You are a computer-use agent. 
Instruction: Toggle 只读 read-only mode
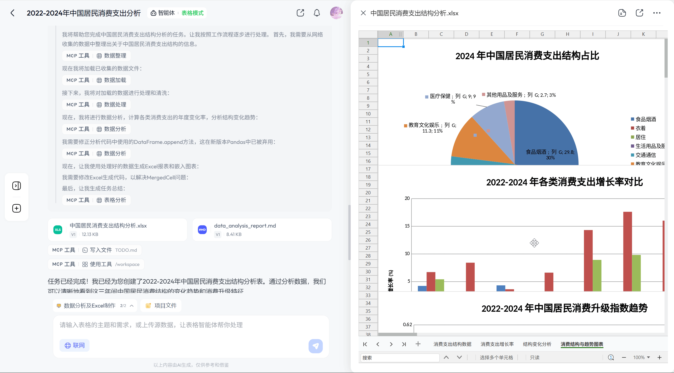coord(534,357)
